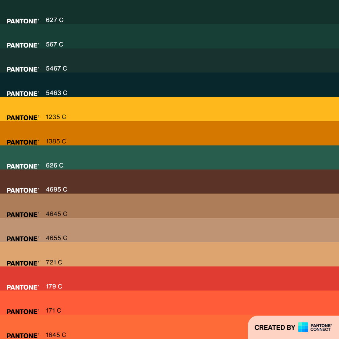Viewport: 339px width, 339px height.
Task: Pick the Pantone 4645 C tan band
Action: coord(169,206)
